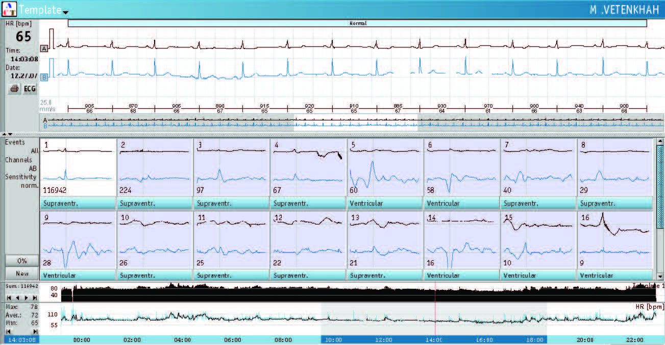Open Supraventr. label of template 2

click(155, 203)
